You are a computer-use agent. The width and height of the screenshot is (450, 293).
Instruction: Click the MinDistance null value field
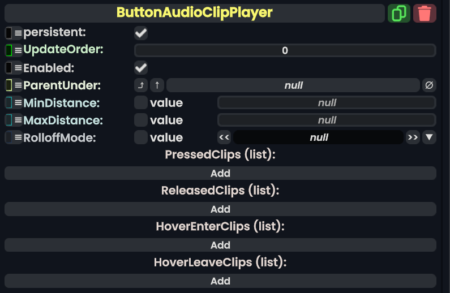(x=327, y=103)
